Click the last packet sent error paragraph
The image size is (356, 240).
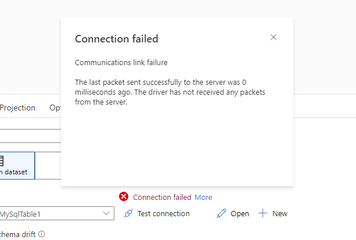coord(170,92)
